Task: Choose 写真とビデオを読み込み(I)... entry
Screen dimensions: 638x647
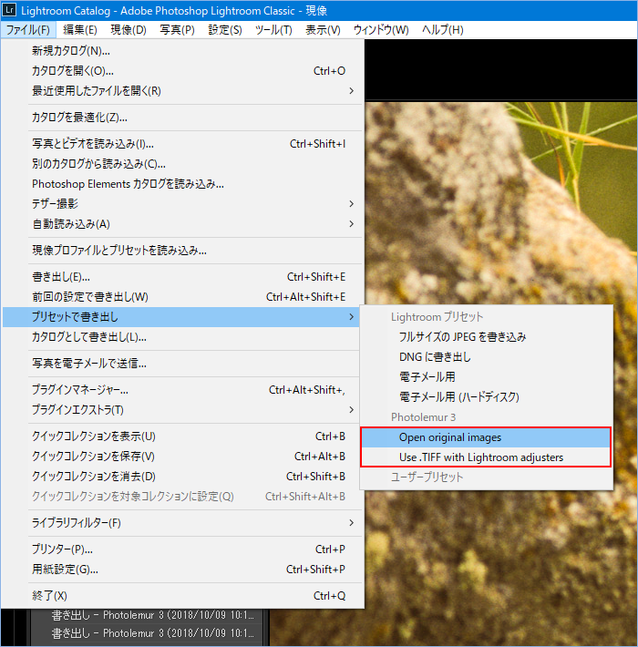Action: [182, 144]
